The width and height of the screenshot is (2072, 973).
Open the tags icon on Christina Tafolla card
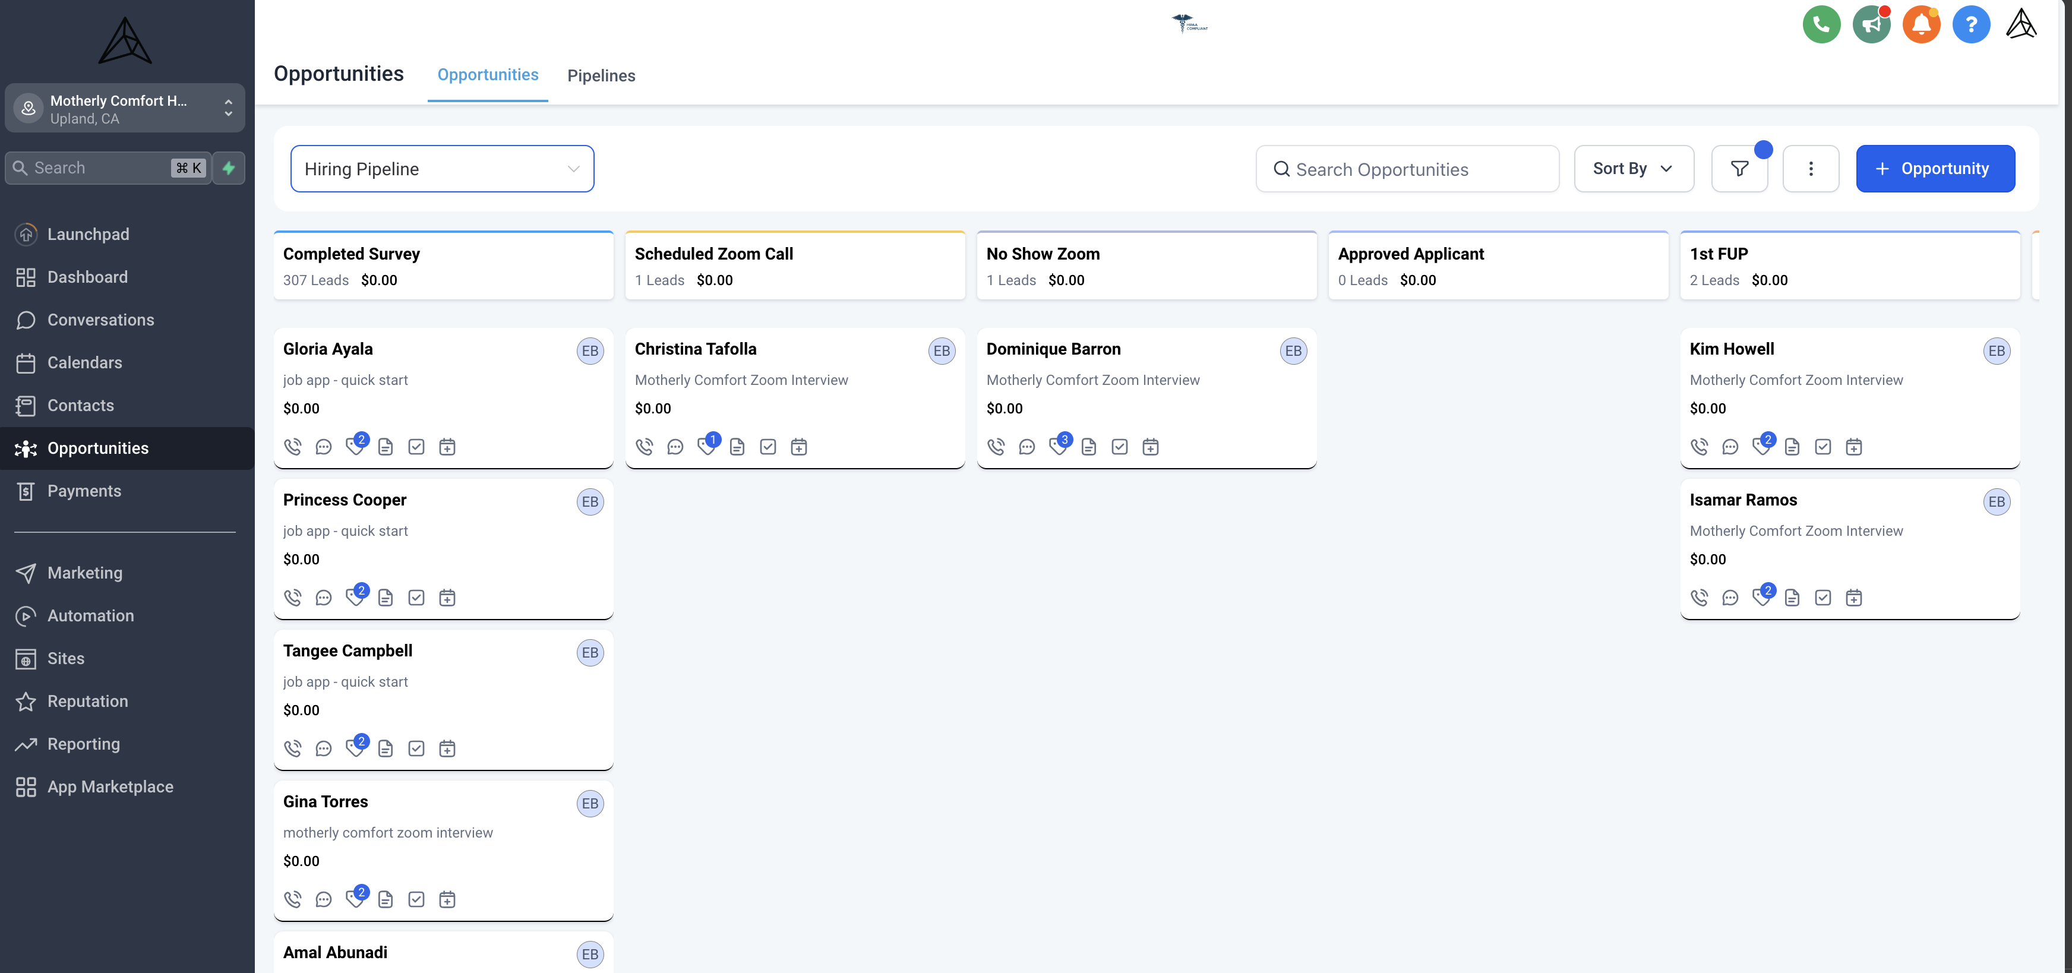[x=706, y=447]
